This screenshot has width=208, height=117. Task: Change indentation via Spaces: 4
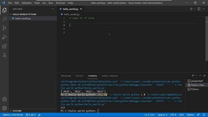[x=162, y=115]
